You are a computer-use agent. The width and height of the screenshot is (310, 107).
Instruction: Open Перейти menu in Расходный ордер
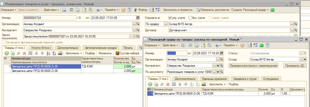[230, 45]
